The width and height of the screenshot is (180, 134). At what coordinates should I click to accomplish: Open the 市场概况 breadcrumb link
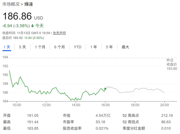point(11,4)
